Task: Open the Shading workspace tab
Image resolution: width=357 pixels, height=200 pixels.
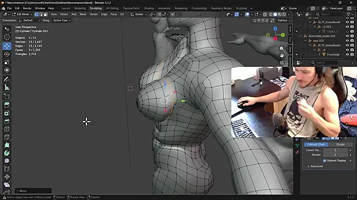Action: 149,8
